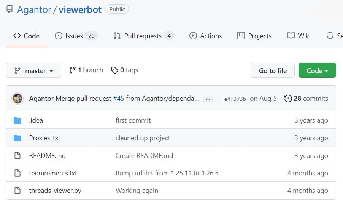This screenshot has width=343, height=205.
Task: Open the Working again commit link
Action: coord(137,191)
